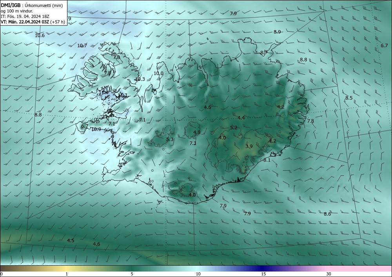Image resolution: width=392 pixels, height=277 pixels.
Task: Click the 5.2 value on the map
Action: point(234,127)
